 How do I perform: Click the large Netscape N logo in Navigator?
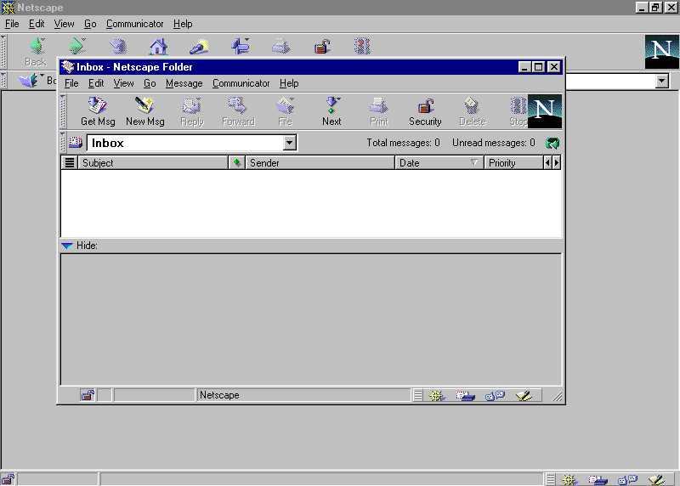pyautogui.click(x=662, y=52)
